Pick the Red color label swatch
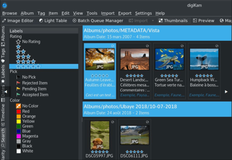The image size is (232, 160). pos(19,111)
